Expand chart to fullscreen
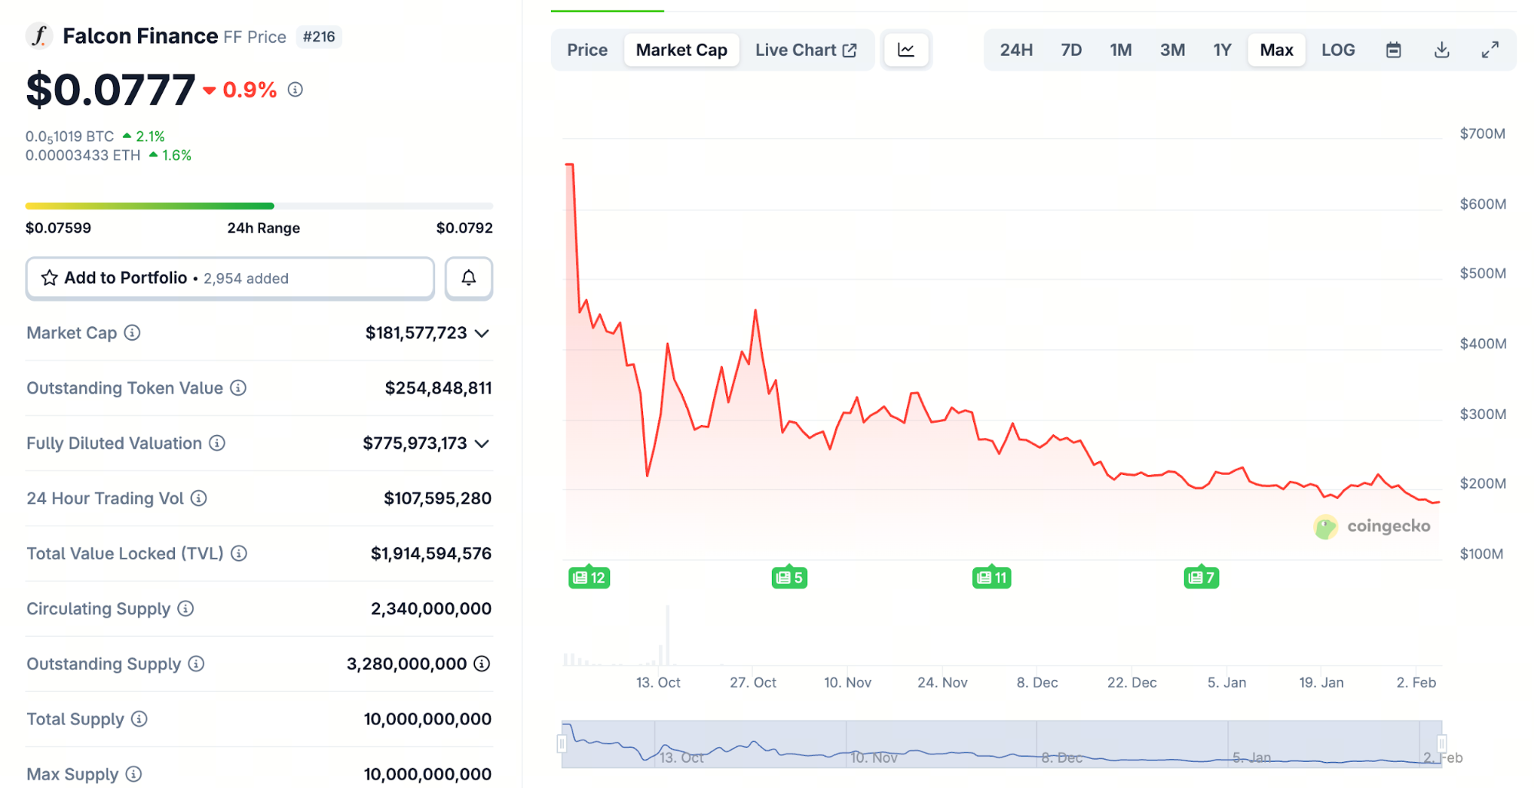The image size is (1534, 788). (1489, 50)
